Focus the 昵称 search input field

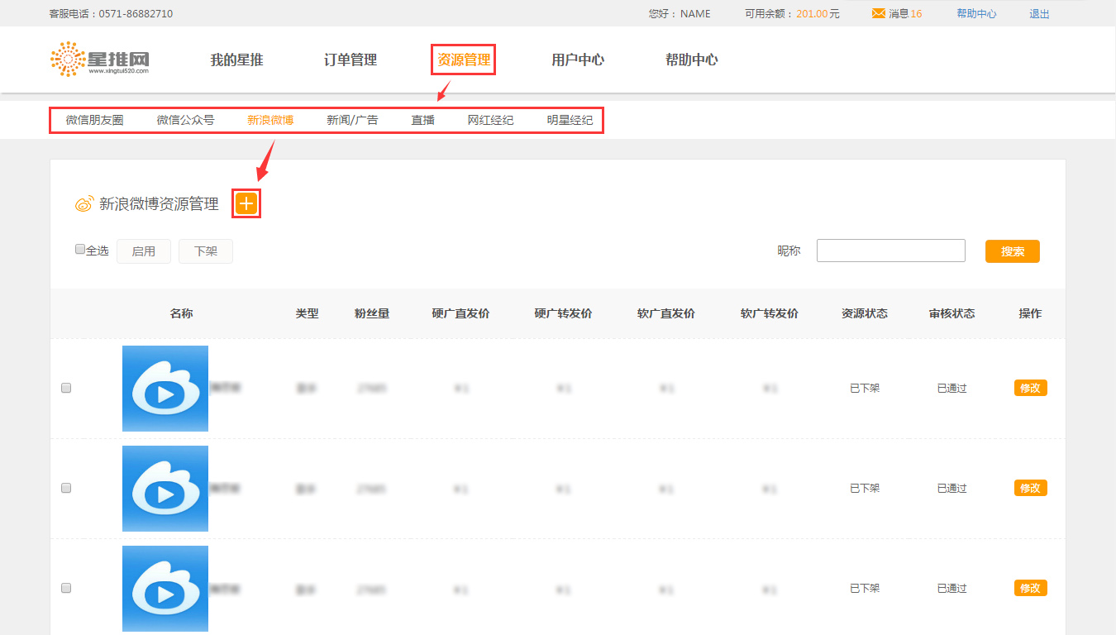[x=891, y=251]
